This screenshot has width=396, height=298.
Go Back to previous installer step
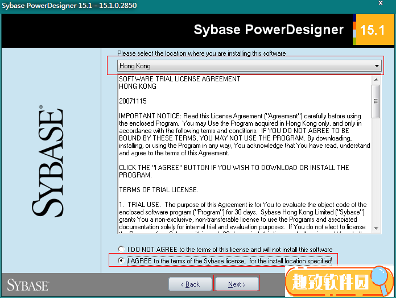tap(190, 284)
